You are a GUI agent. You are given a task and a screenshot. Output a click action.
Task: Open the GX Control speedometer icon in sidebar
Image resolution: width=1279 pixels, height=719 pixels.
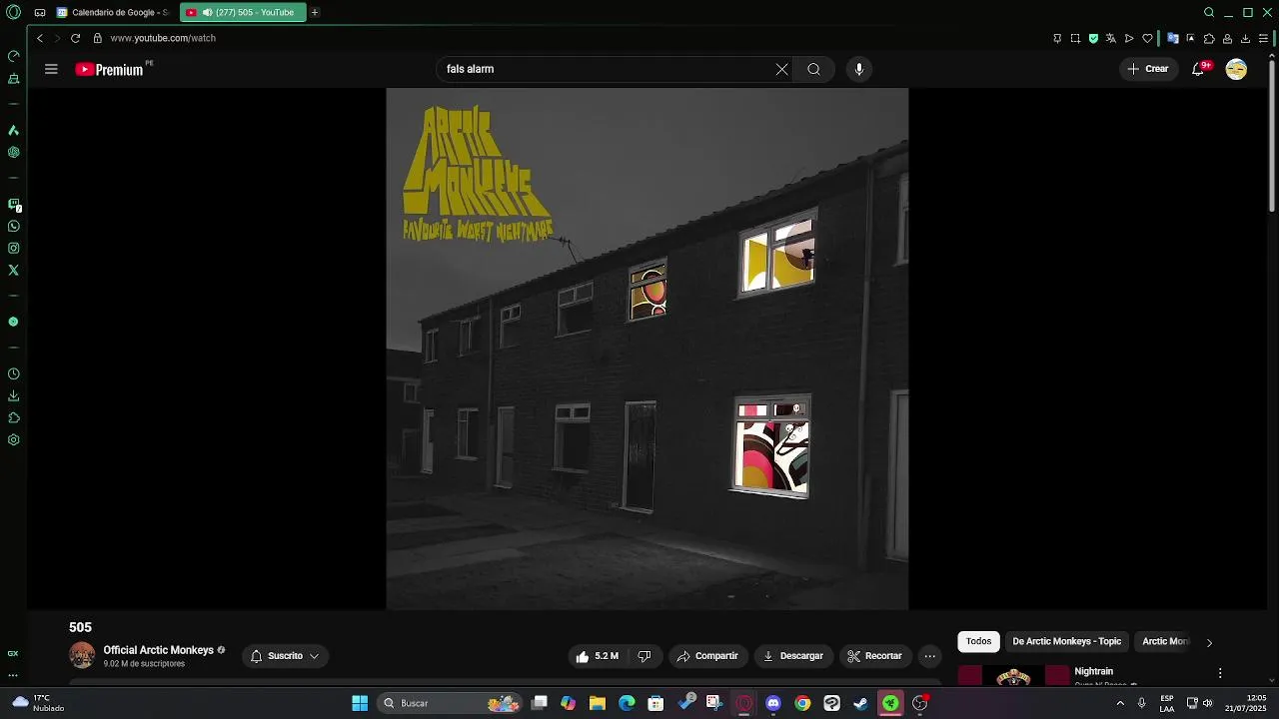(14, 56)
